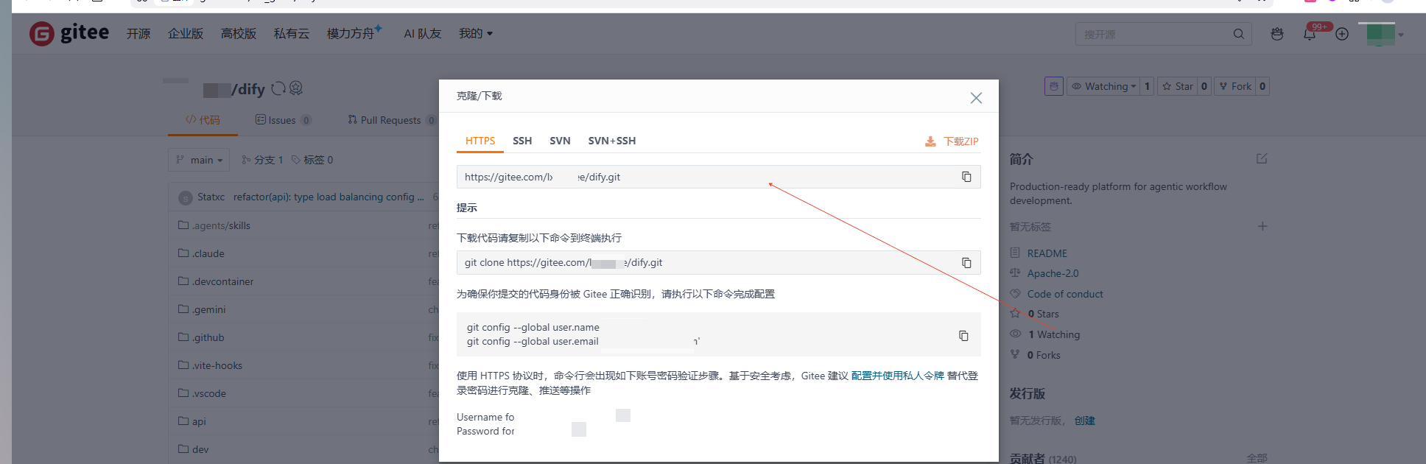Open the refactor(api) commit message
The image size is (1426, 464).
pyautogui.click(x=329, y=197)
